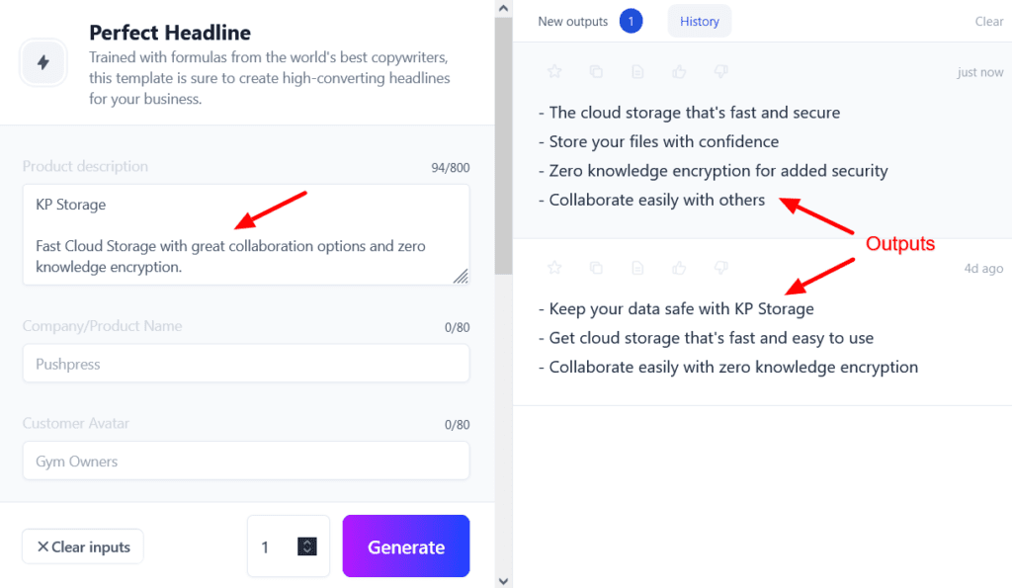Thumbs up the newest output
This screenshot has width=1012, height=588.
(x=679, y=71)
